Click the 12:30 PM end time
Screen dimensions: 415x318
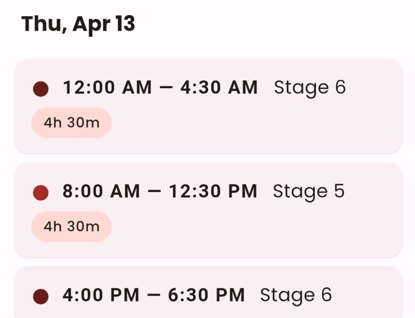point(213,191)
